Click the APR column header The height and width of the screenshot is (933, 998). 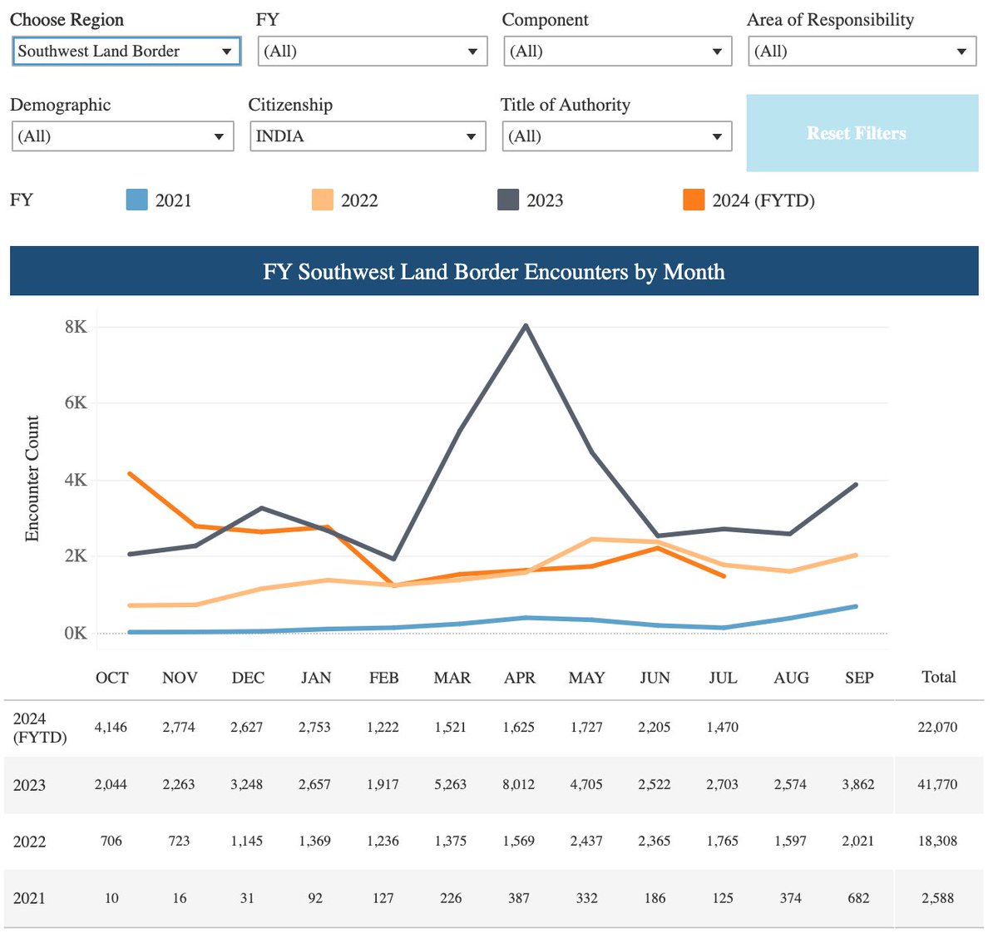pos(520,678)
